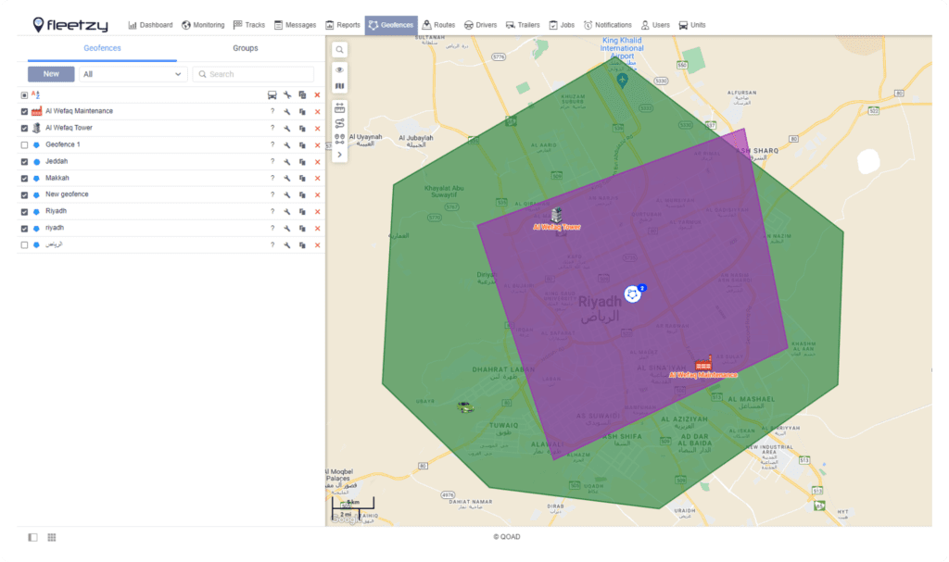The image size is (949, 562).
Task: Click Al Wefaq Tower question mark icon
Action: (x=272, y=129)
